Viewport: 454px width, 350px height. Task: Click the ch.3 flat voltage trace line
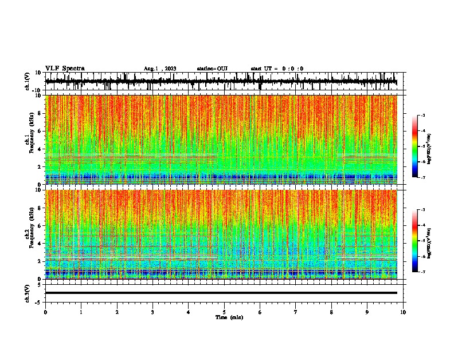221,293
